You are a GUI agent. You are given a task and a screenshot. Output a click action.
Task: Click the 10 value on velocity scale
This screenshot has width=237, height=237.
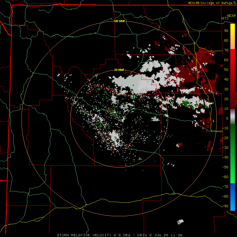tap(226, 109)
